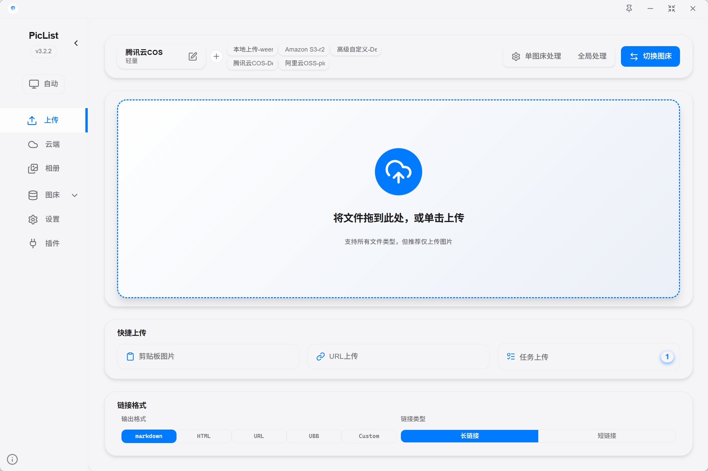Select the UBB output format
The height and width of the screenshot is (471, 708).
pos(314,436)
